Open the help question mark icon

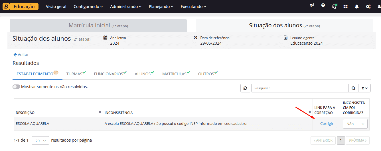click(323, 5)
